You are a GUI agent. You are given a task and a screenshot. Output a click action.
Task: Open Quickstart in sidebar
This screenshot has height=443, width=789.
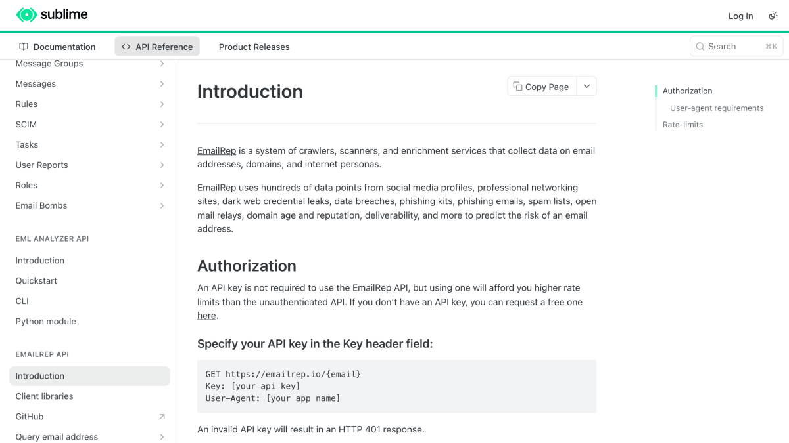[x=89, y=281]
